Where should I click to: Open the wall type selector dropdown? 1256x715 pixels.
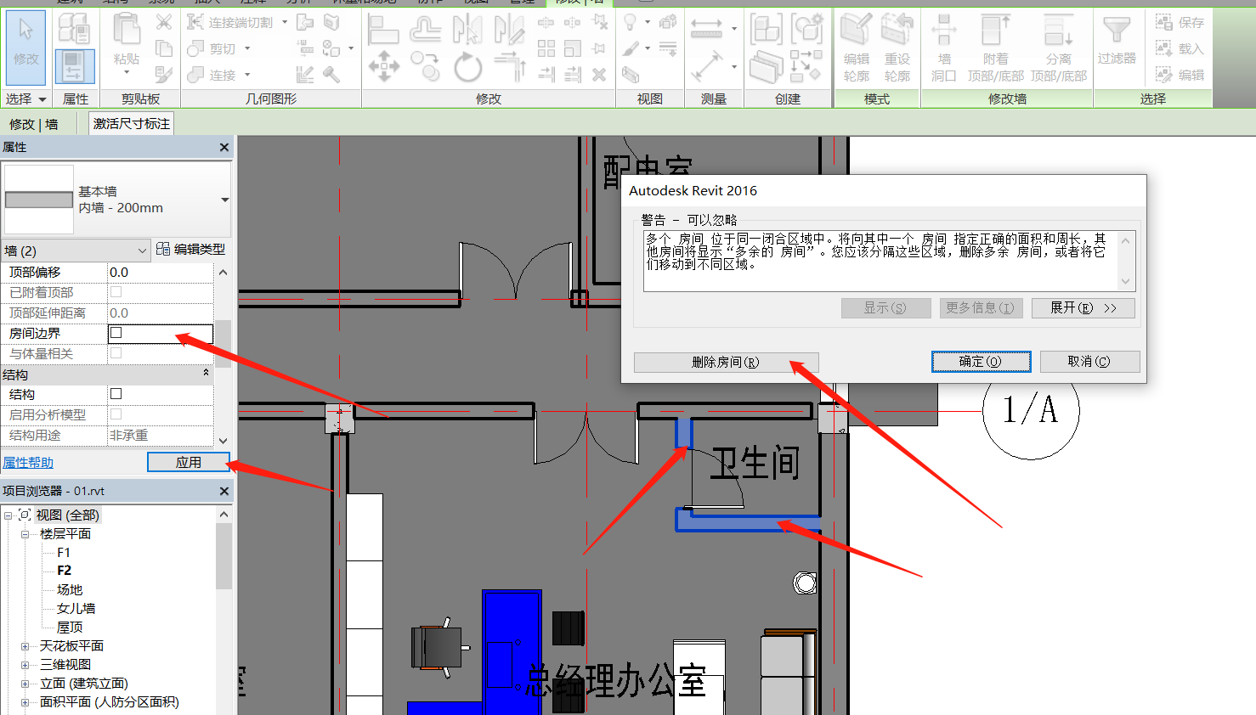224,200
